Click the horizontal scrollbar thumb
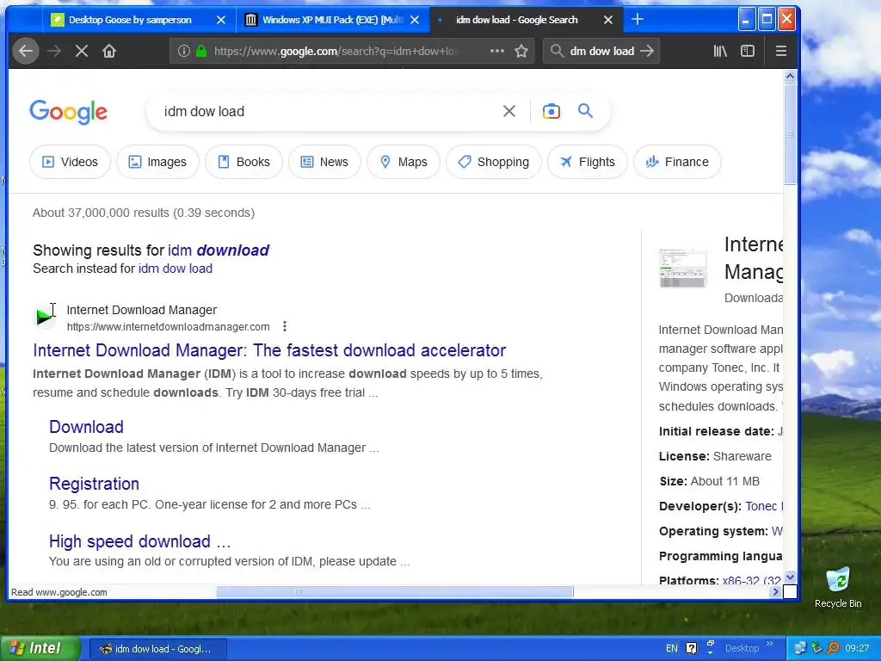This screenshot has height=661, width=881. point(394,591)
